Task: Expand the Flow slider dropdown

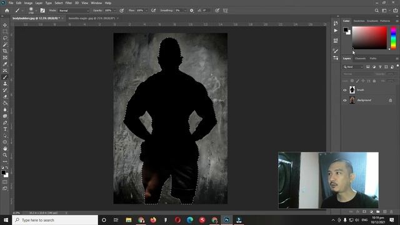Action: tap(146, 11)
